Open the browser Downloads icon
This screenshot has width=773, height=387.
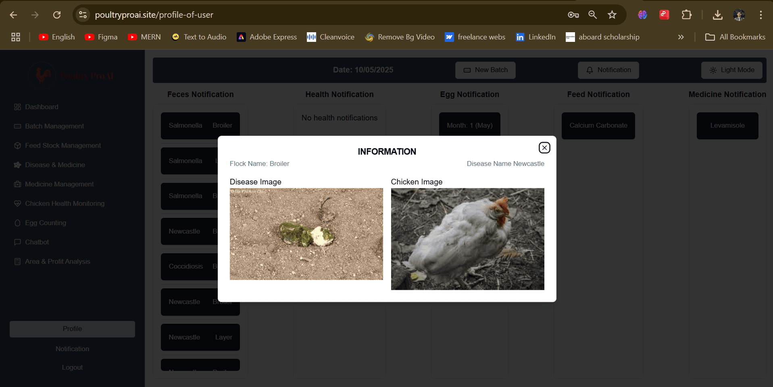click(x=717, y=15)
